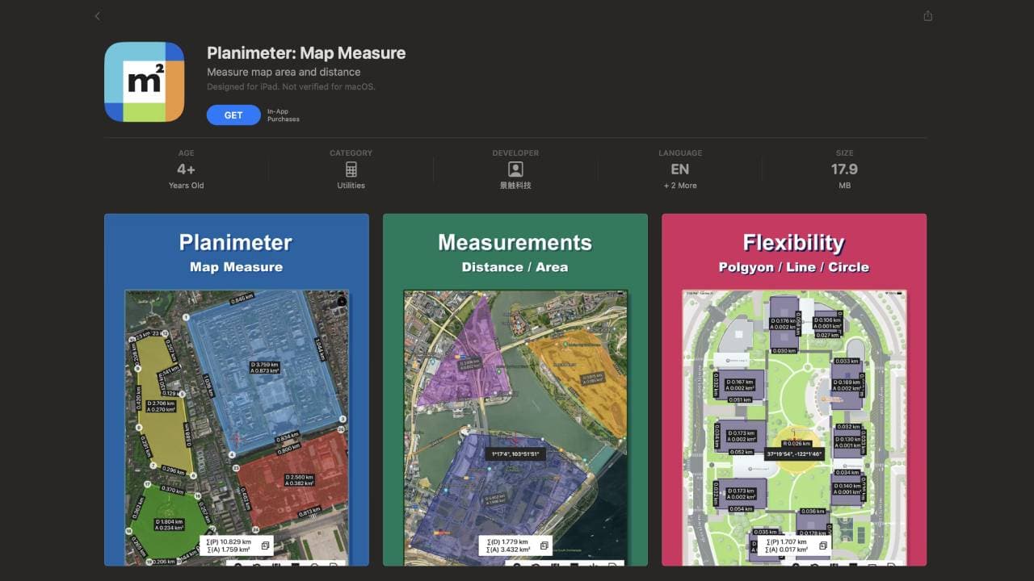Screen dimensions: 1034x581
Task: Click the copy icon beside Σ(P) 1.707 km
Action: (x=822, y=545)
